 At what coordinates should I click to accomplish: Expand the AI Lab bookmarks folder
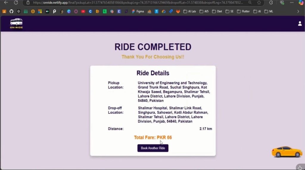pos(189,12)
